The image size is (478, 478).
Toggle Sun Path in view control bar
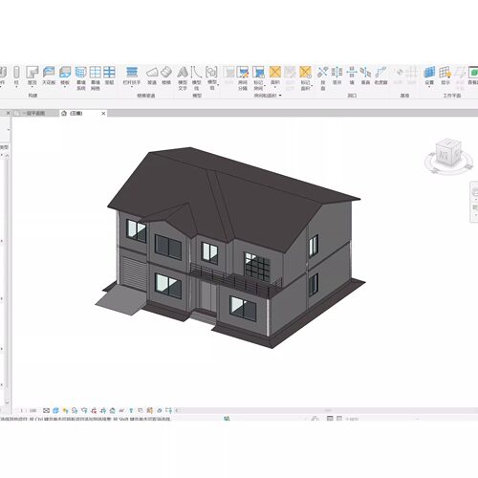click(x=65, y=410)
